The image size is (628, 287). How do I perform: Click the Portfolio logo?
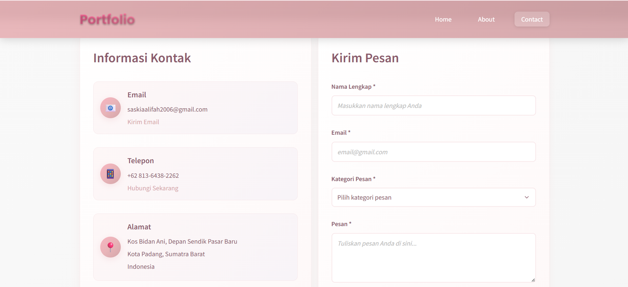coord(107,20)
